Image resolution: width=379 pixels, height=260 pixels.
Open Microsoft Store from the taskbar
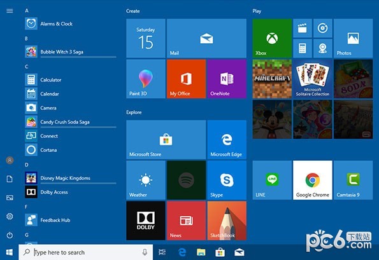coord(220,252)
